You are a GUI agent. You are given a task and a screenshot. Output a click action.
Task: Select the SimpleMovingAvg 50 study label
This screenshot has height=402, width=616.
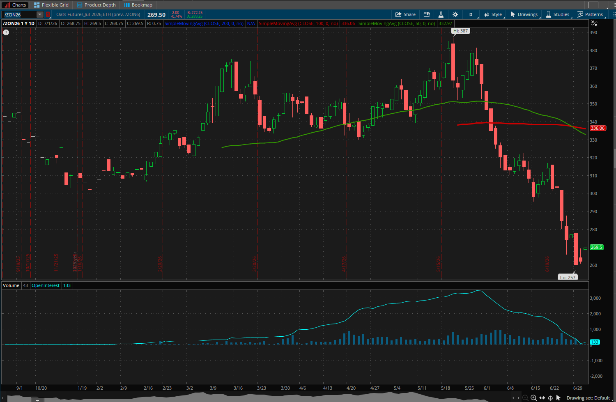pyautogui.click(x=397, y=23)
